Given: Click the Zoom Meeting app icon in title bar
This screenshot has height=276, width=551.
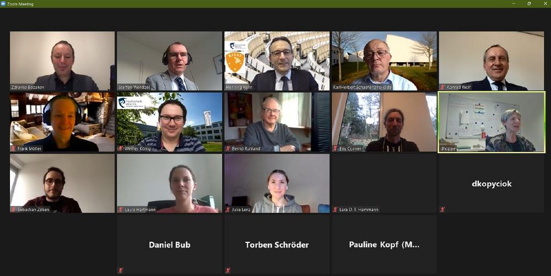Looking at the screenshot, I should [x=3, y=4].
